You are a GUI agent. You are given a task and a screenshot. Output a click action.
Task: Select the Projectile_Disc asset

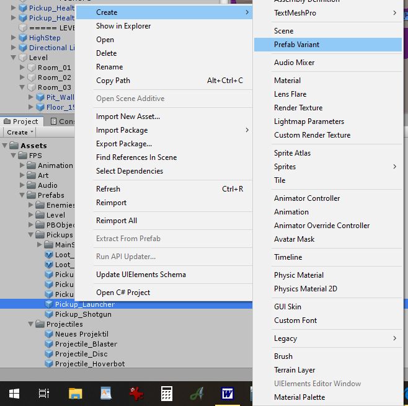pos(81,354)
